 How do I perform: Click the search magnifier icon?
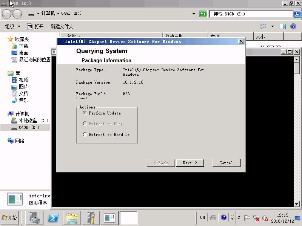297,14
